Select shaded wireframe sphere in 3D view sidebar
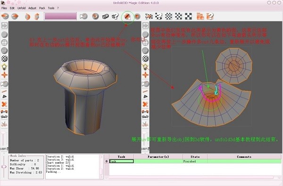Screen dimensions: 283x186 tap(4, 51)
